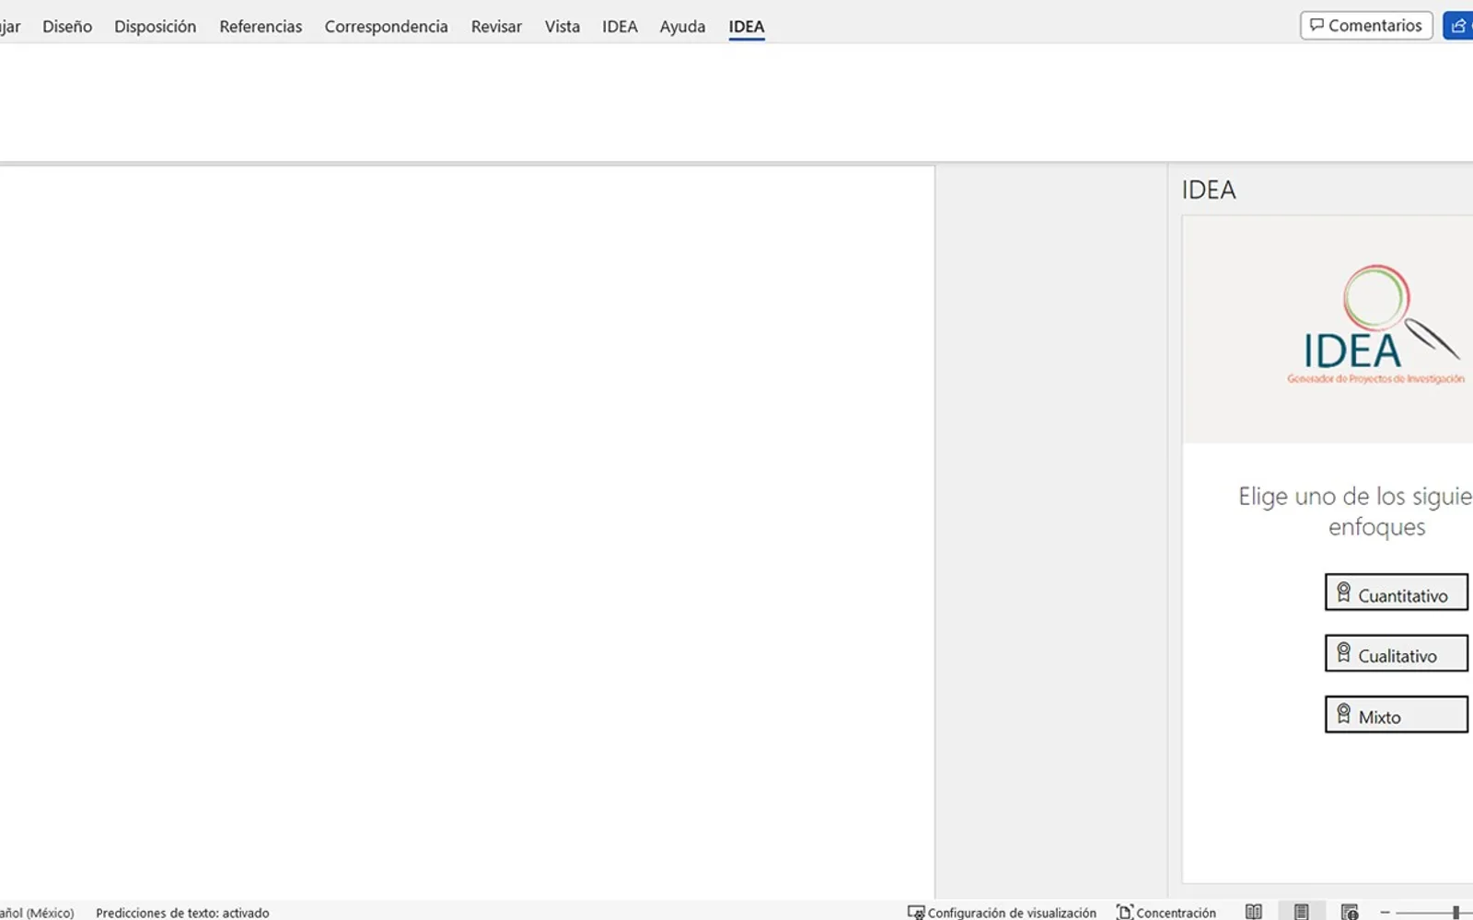Click the ribbon badge icon on Cualitativo
The height and width of the screenshot is (920, 1473).
coord(1343,653)
